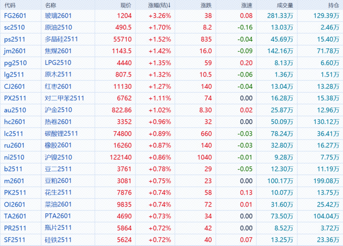Sort table by 成交量 column
The width and height of the screenshot is (343, 246).
point(284,5)
